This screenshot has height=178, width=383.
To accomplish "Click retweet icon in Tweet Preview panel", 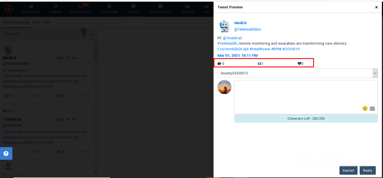I will coord(259,64).
